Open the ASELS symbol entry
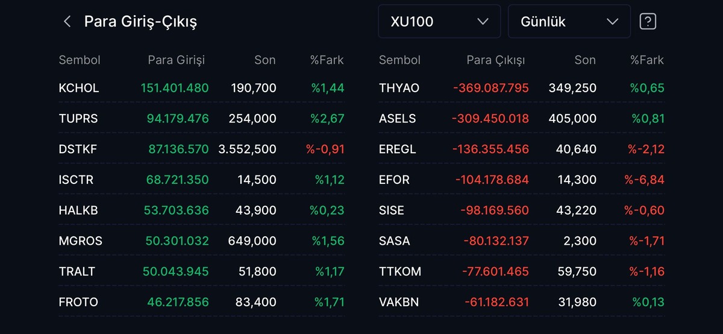The image size is (723, 334). [398, 119]
